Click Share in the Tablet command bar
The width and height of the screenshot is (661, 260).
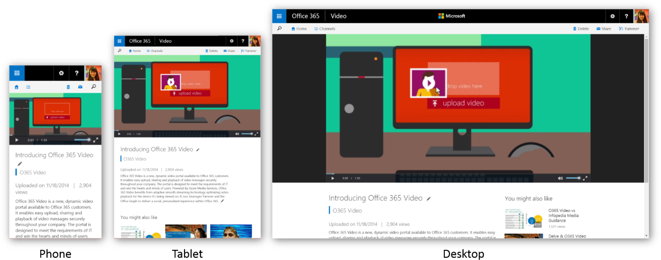[x=229, y=51]
